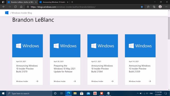
Task: Click the address bar URL
Action: [x=63, y=7]
